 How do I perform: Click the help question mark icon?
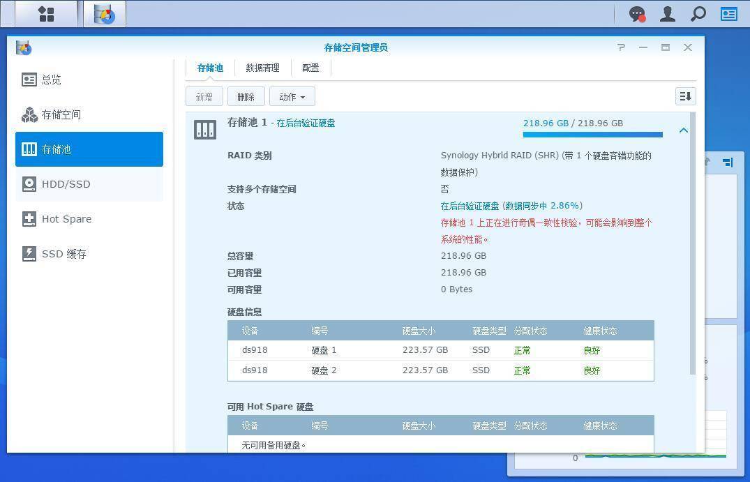(621, 47)
